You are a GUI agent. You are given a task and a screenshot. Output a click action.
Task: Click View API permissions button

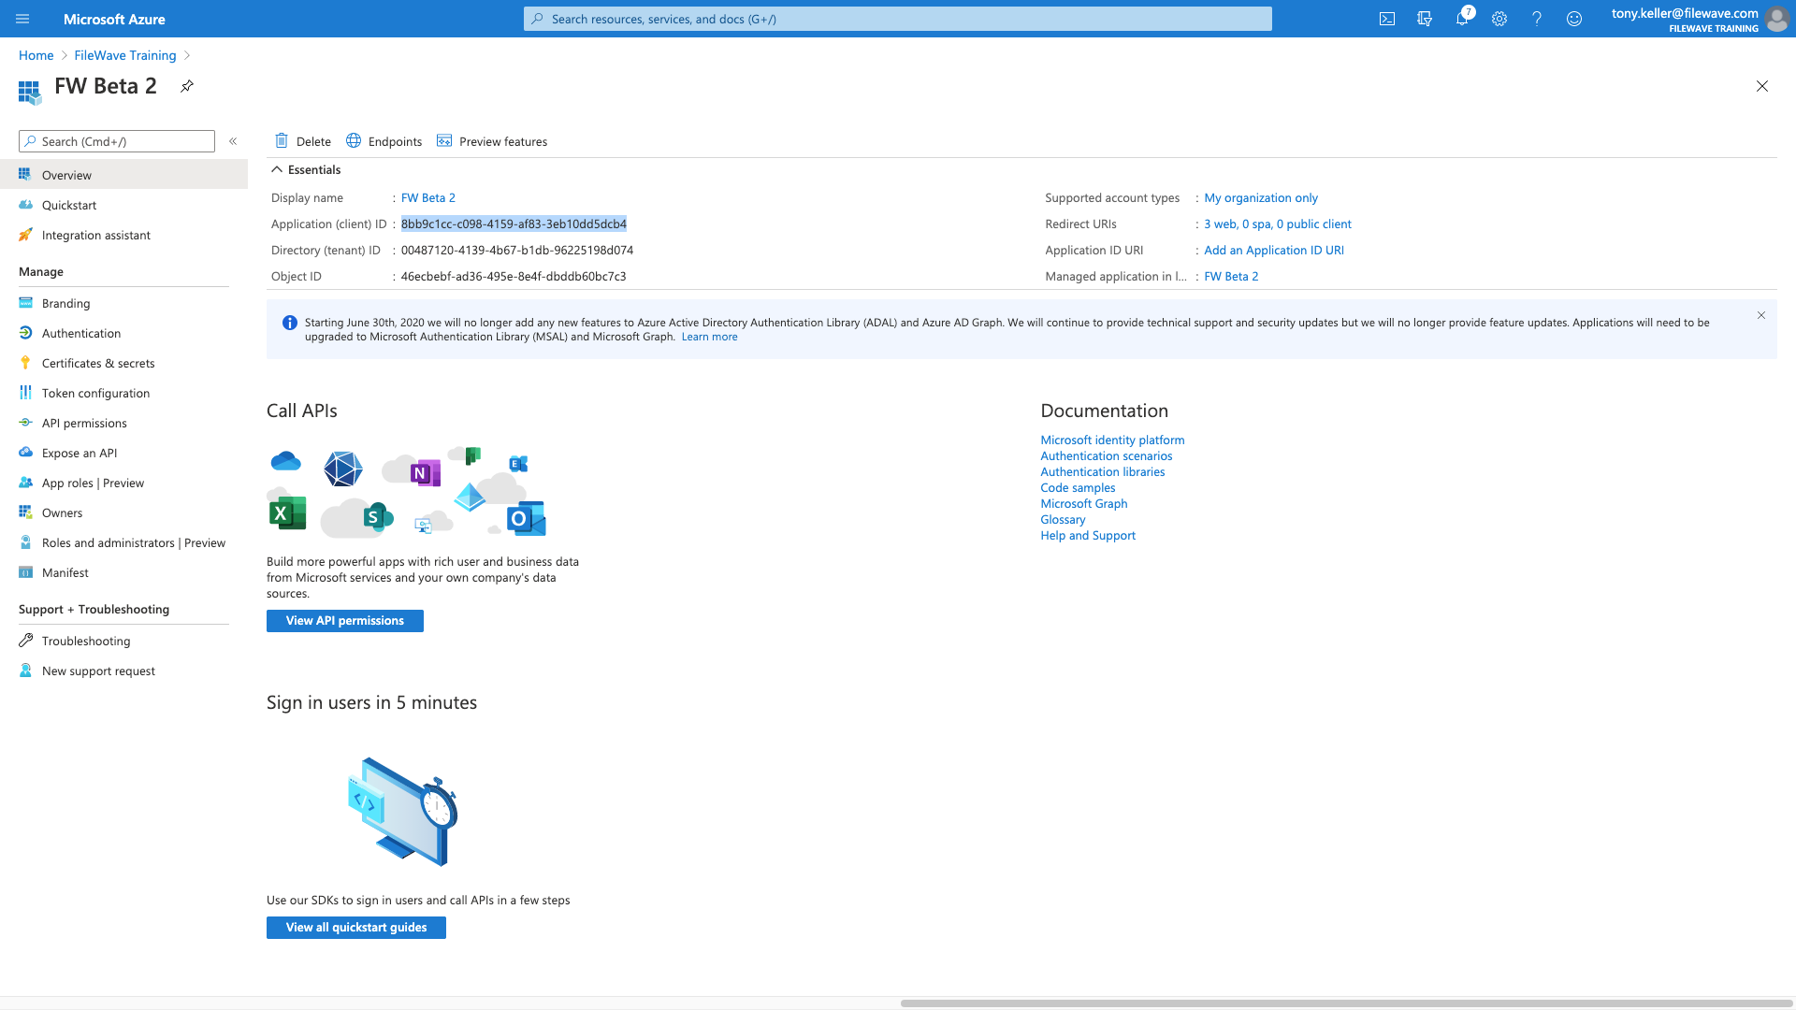point(345,621)
